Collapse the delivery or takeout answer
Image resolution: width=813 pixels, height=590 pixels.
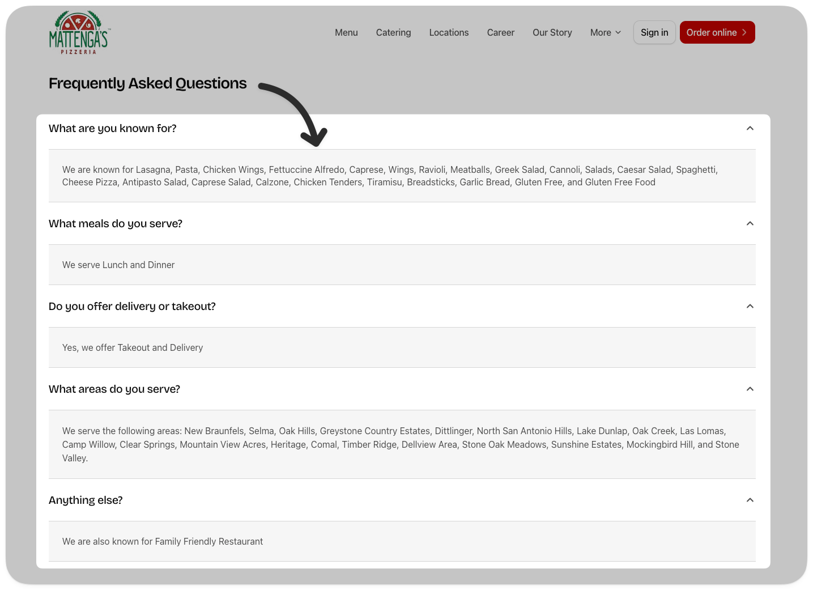click(750, 307)
